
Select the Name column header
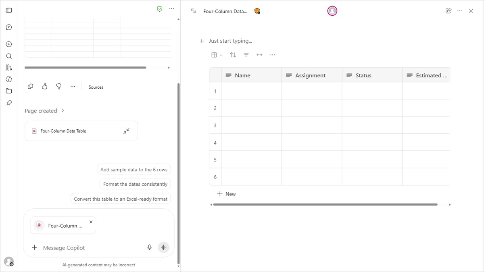251,75
